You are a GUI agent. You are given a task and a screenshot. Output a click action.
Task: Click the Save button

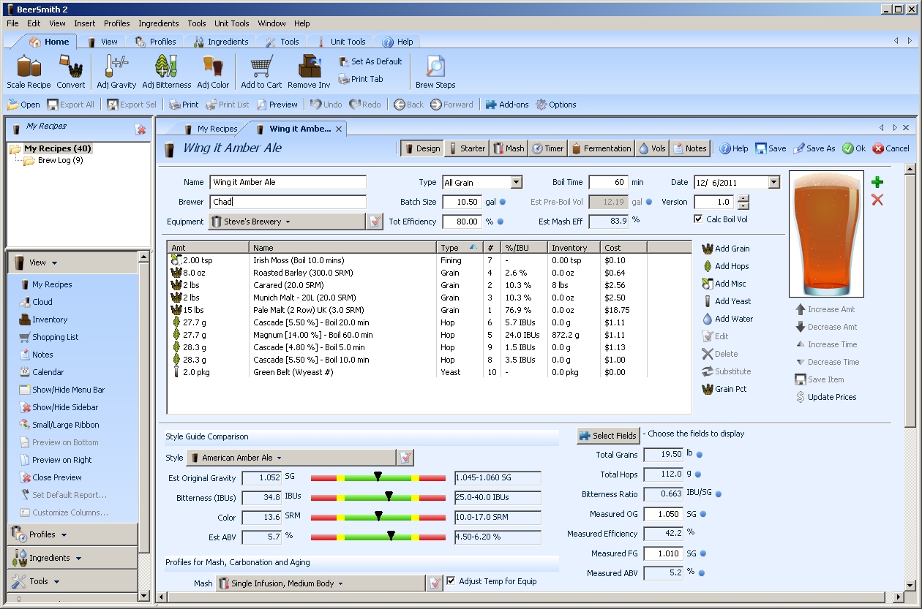point(771,148)
